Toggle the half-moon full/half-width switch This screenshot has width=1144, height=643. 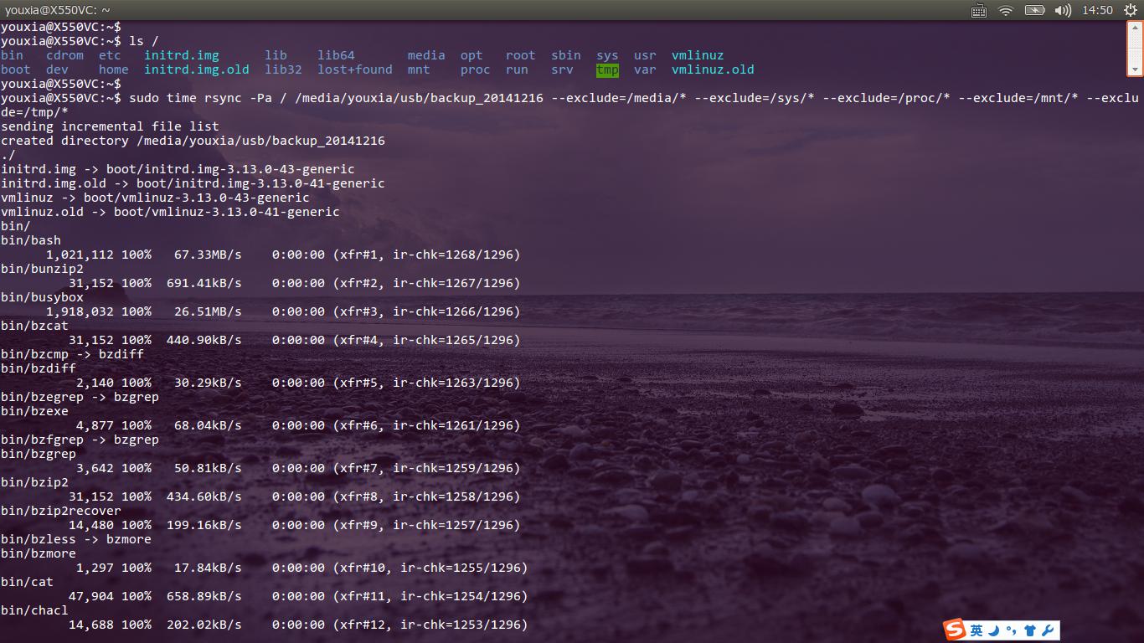tap(994, 630)
